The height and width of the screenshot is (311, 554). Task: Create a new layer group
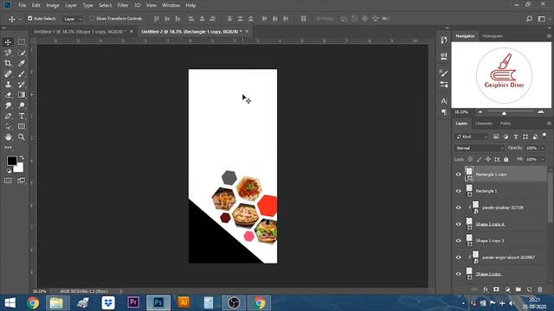518,289
